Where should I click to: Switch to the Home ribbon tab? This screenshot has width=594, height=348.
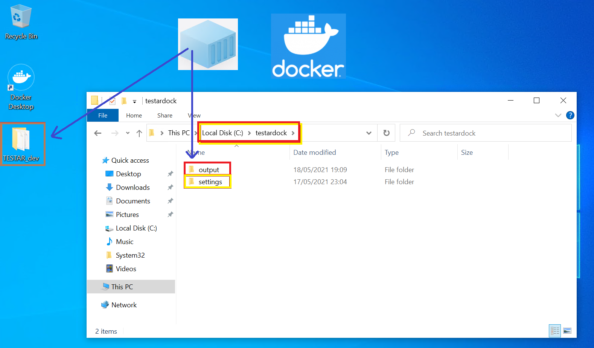click(x=134, y=115)
